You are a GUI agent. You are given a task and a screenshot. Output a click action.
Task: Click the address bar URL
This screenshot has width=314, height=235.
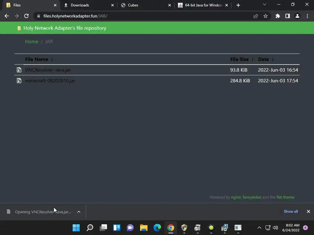[x=75, y=16]
